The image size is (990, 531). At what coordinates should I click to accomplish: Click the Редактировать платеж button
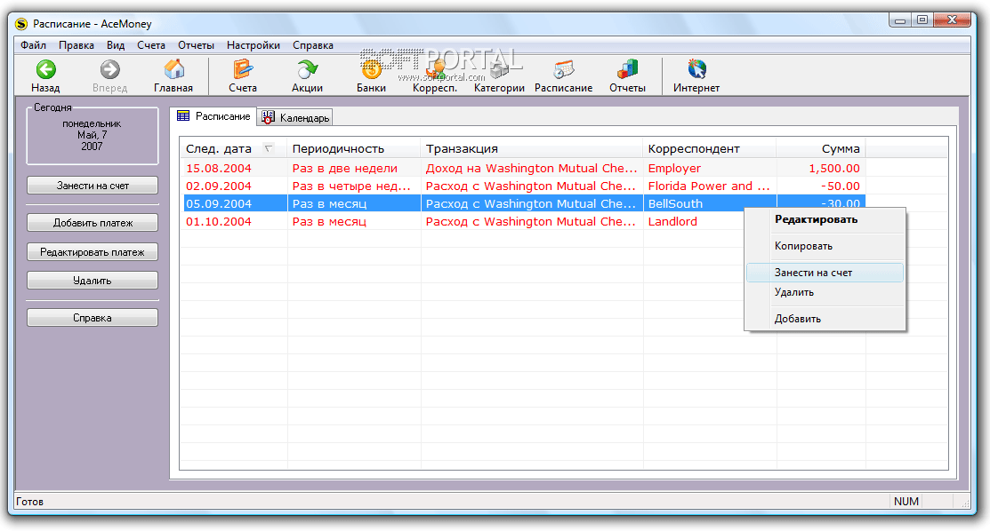[93, 251]
